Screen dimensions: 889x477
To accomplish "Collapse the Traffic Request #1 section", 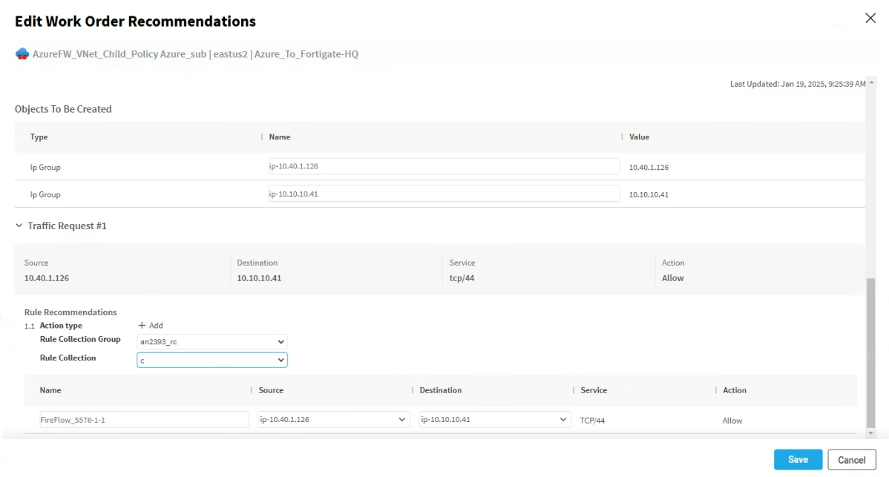I will tap(19, 226).
